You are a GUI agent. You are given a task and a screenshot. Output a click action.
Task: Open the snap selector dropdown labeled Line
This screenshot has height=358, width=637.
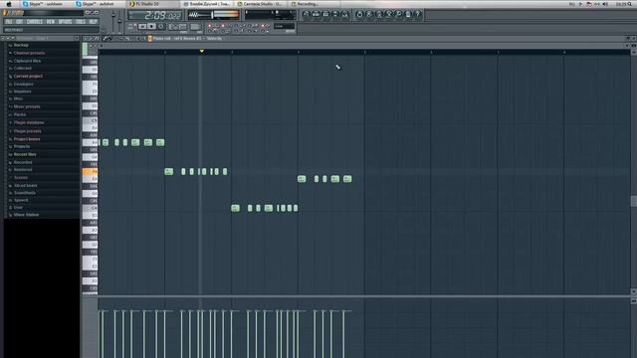coord(284,26)
